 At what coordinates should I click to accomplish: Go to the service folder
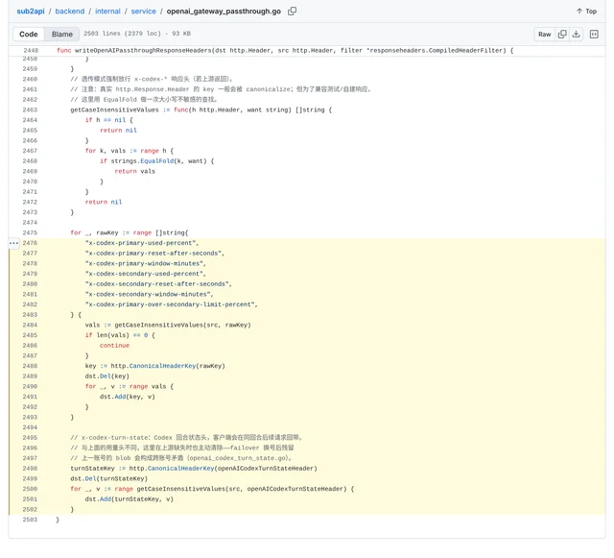(x=143, y=11)
